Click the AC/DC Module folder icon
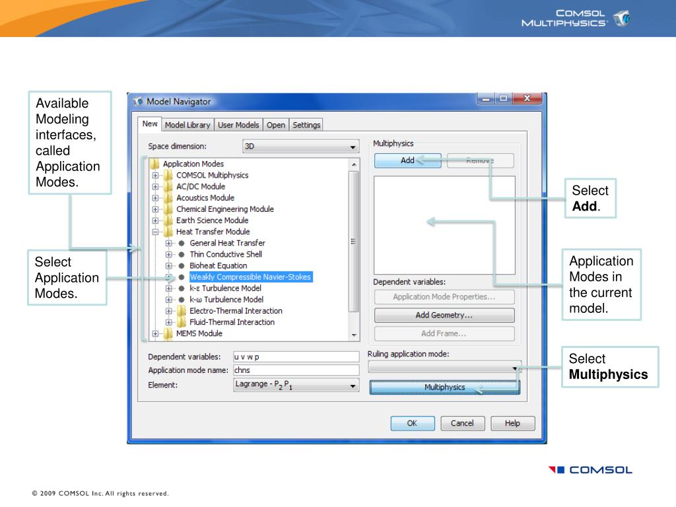676x507 pixels. click(168, 186)
